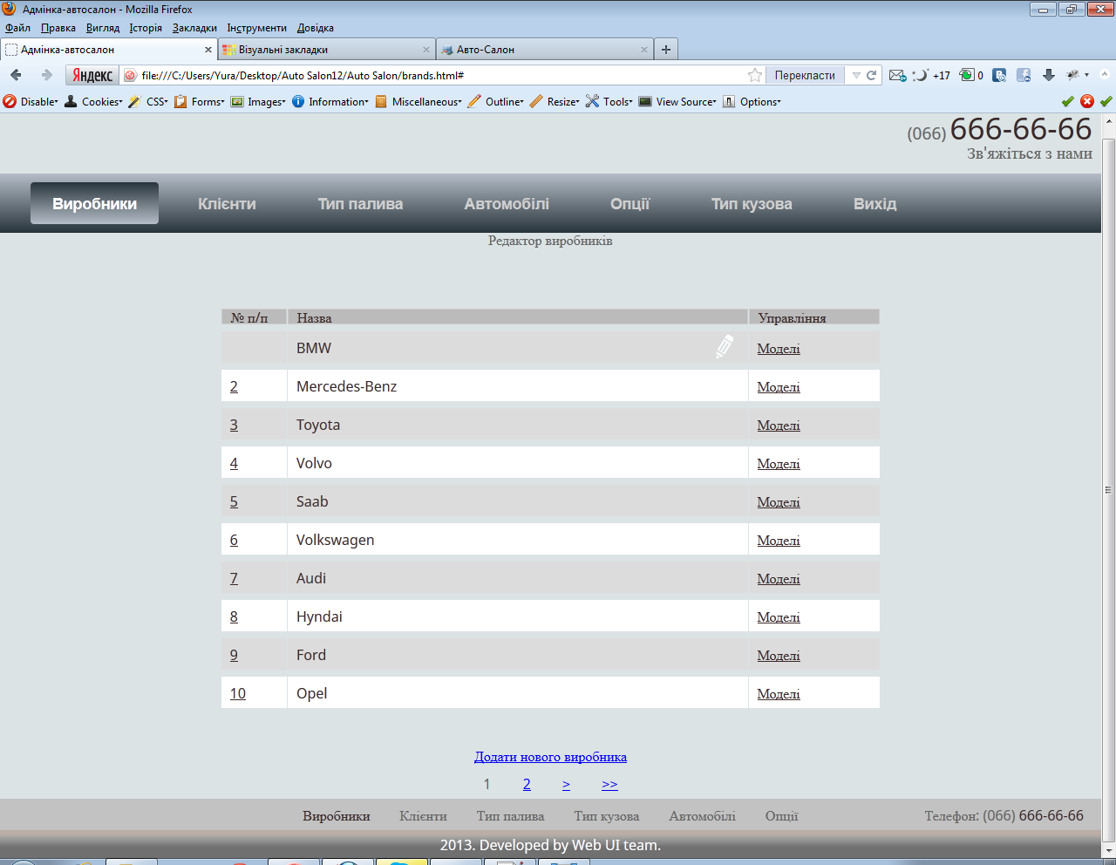The image size is (1116, 865).
Task: Open the Resize dropdown menu
Action: 555,101
